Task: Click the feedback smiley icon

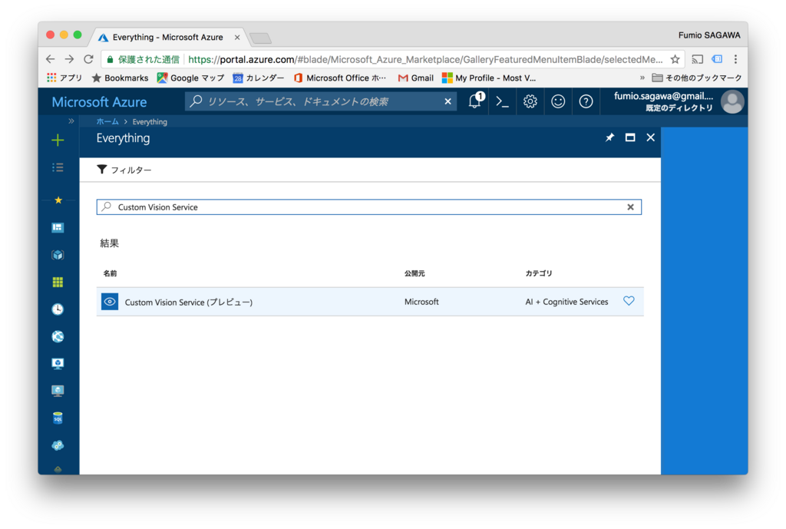Action: click(x=558, y=102)
